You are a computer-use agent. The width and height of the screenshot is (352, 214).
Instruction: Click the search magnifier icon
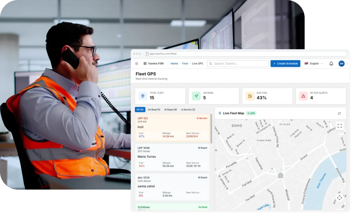point(211,64)
